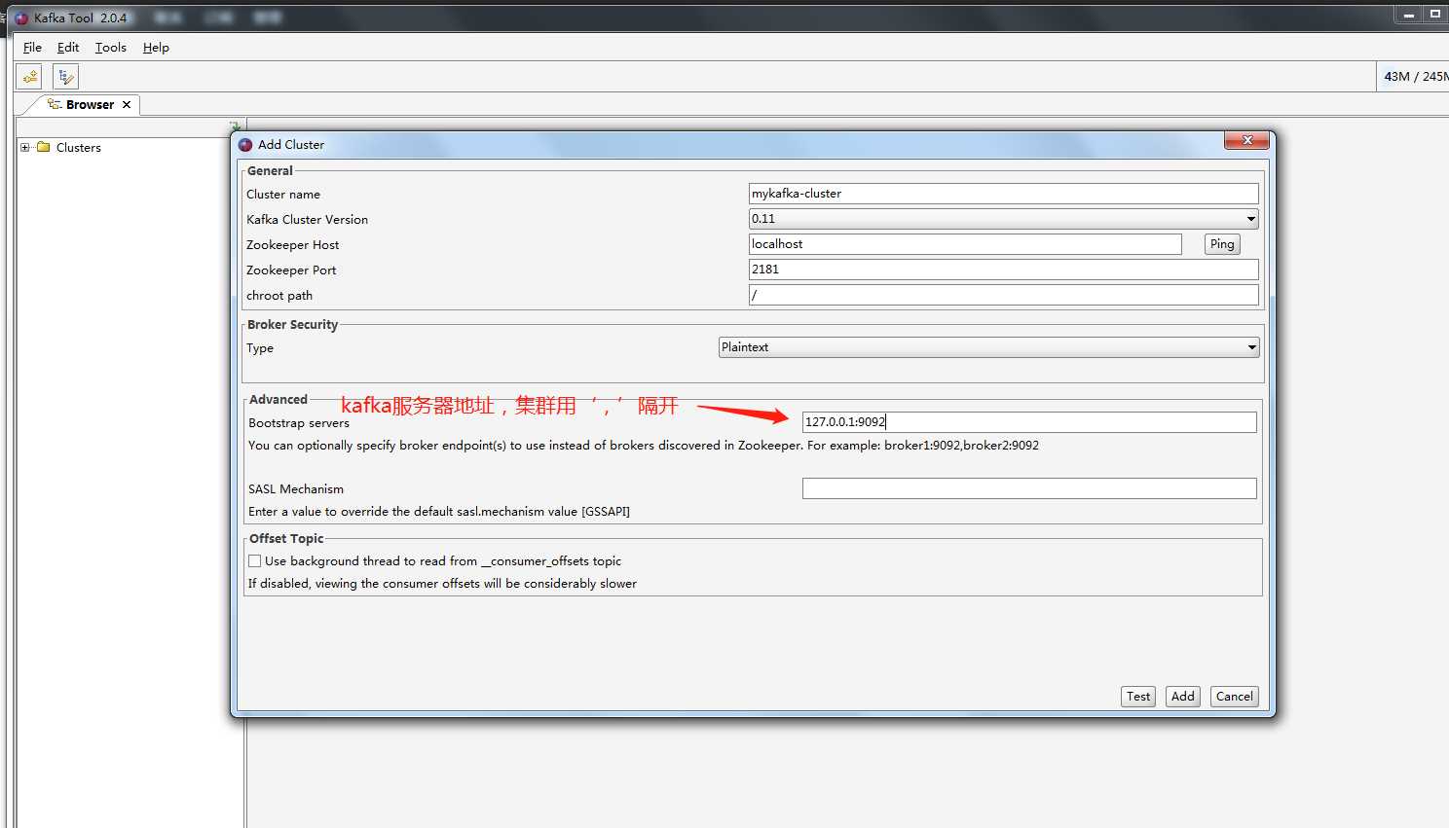Maximize the Kafka Tool window
Image resolution: width=1449 pixels, height=828 pixels.
[x=1435, y=15]
